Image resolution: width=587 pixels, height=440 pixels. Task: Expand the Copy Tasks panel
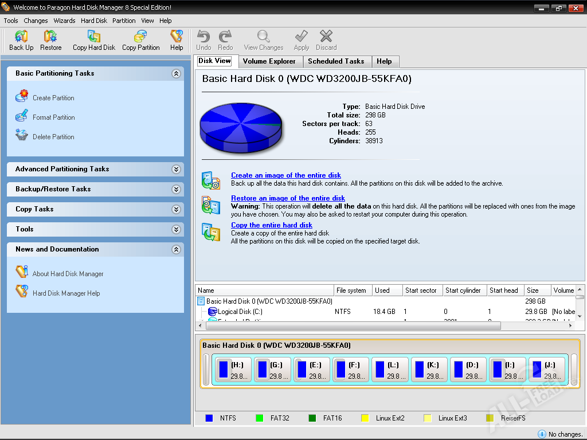(176, 210)
